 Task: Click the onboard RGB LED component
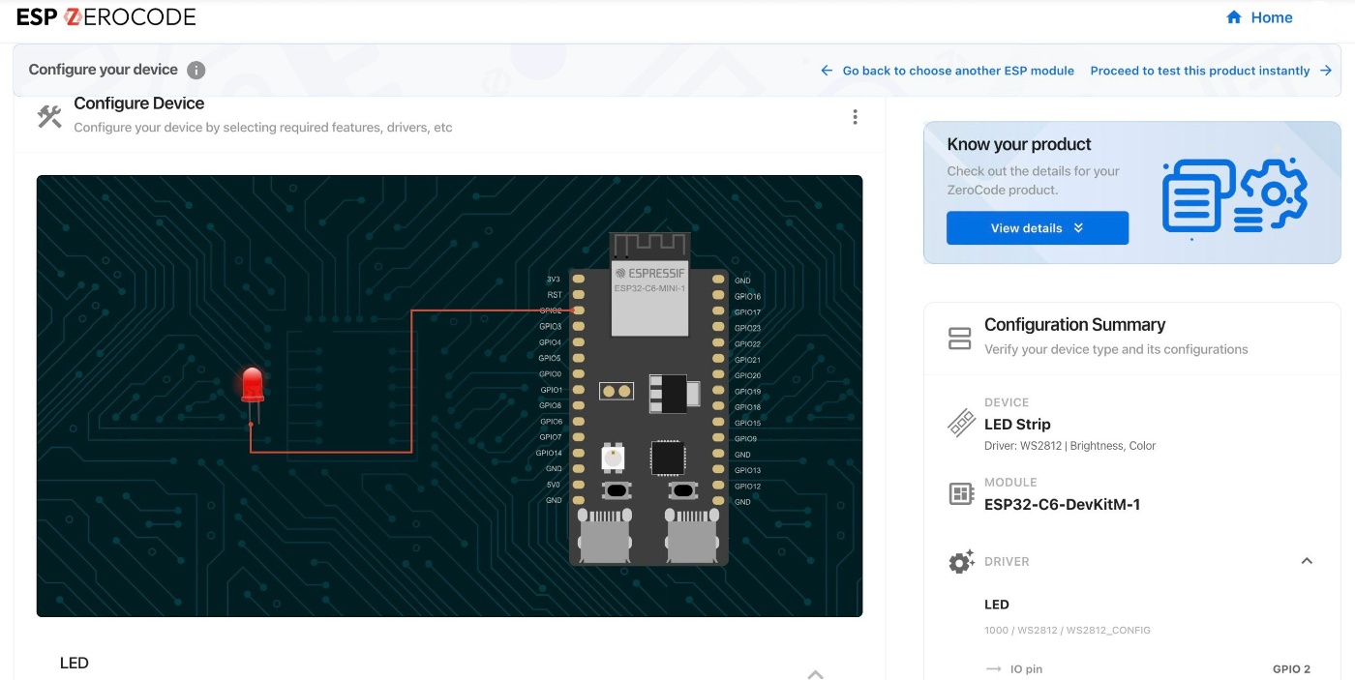point(613,458)
